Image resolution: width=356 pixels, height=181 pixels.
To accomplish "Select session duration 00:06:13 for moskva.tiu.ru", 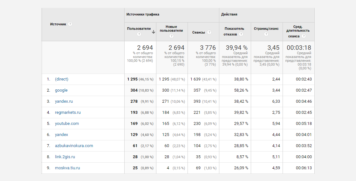I will (x=304, y=168).
